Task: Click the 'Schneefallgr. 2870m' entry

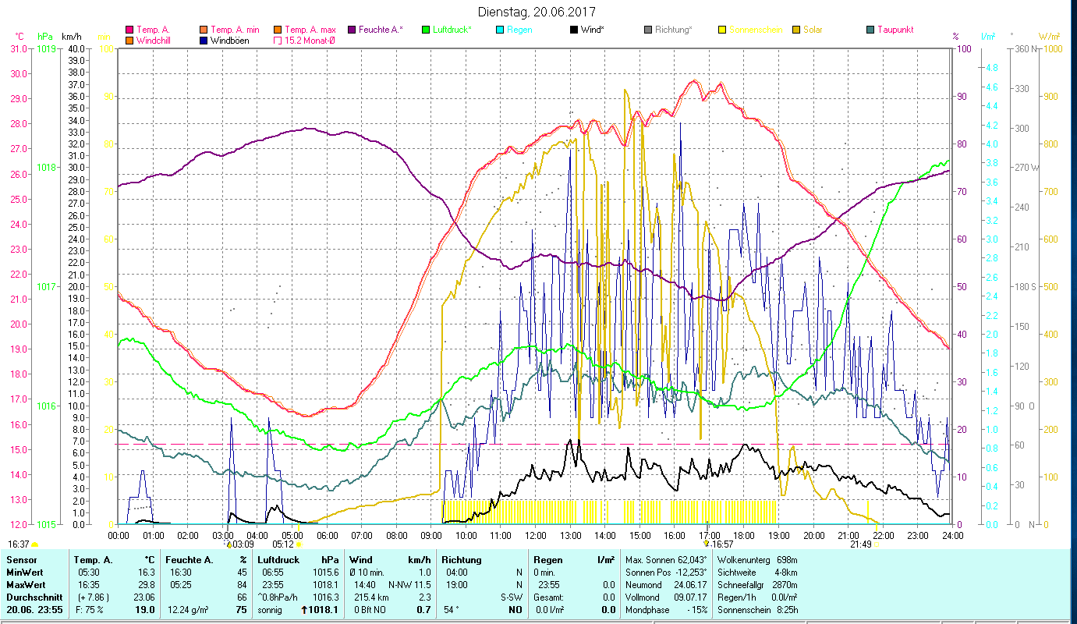Action: pyautogui.click(x=757, y=585)
